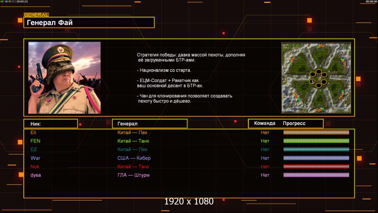Click dysa's purple loading progress bar

pyautogui.click(x=316, y=175)
